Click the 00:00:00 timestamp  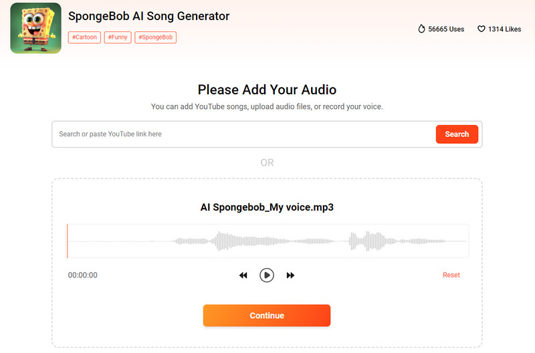(83, 275)
